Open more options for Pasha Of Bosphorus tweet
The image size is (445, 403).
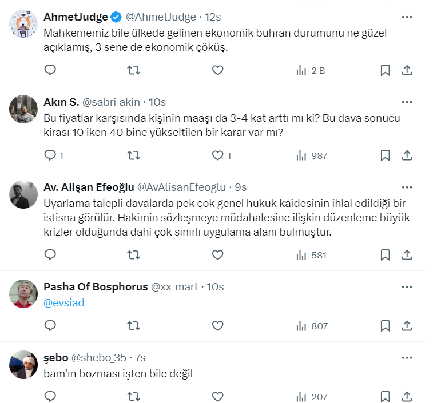407,286
